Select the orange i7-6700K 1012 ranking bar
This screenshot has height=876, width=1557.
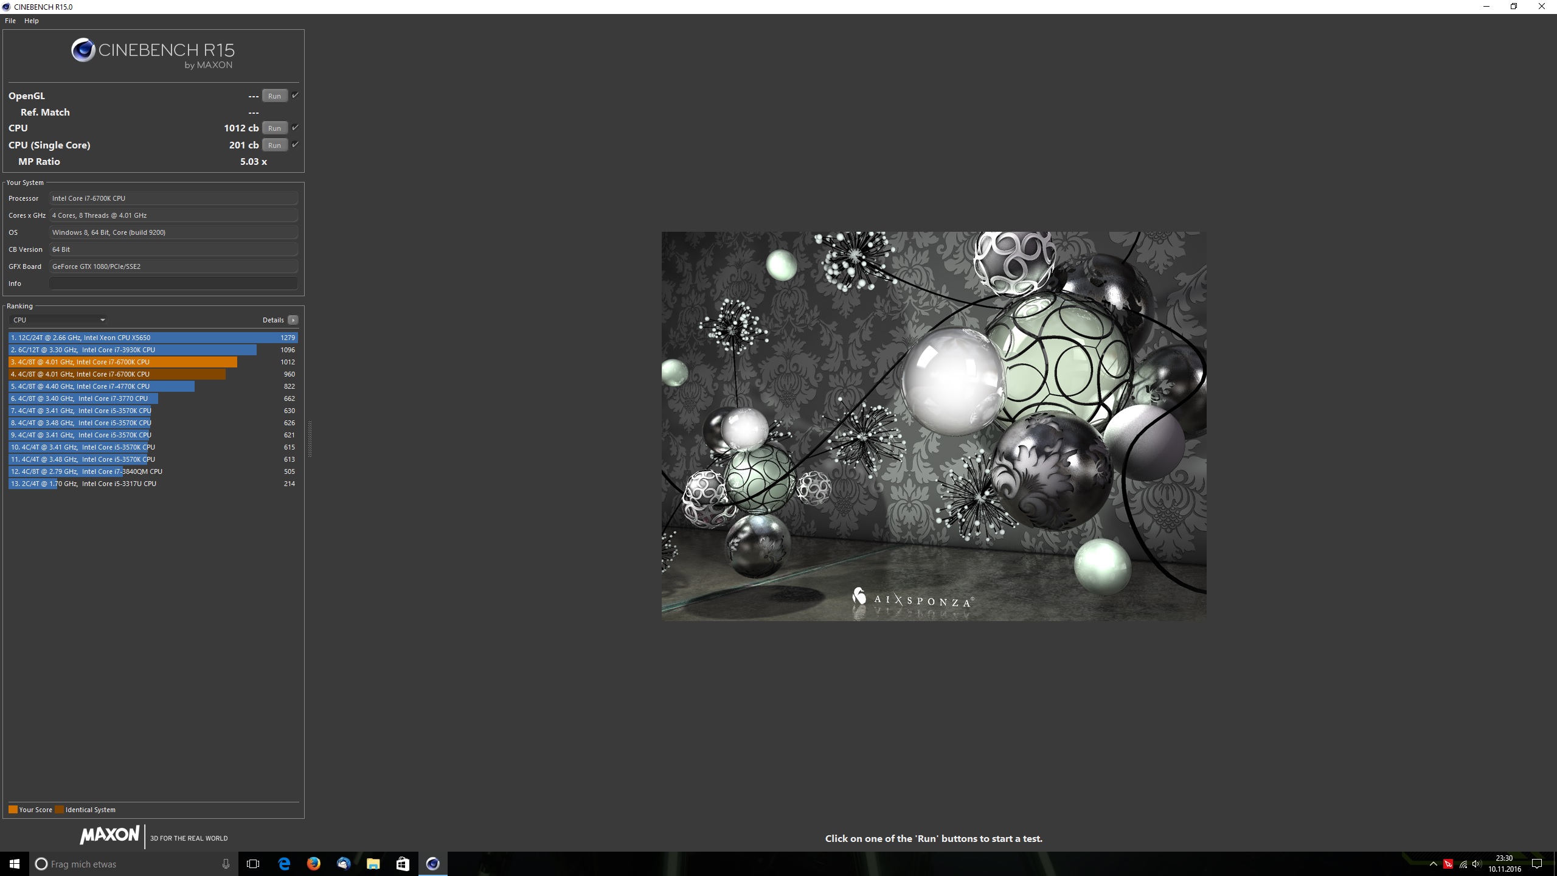tap(123, 362)
